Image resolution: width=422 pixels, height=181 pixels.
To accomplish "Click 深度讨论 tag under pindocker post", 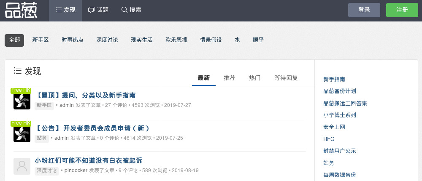I will pyautogui.click(x=47, y=170).
